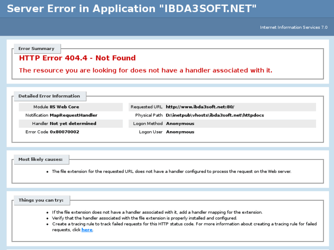The height and width of the screenshot is (250, 334).
Task: Select the Physical Path 'D:\inetpub\vhosts...' value
Action: [x=215, y=115]
